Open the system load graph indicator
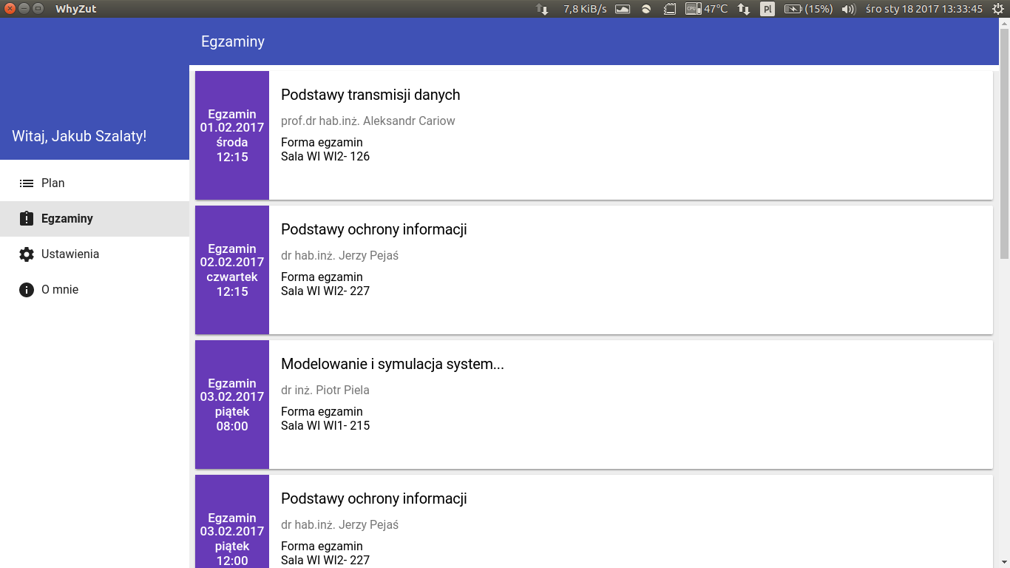Viewport: 1010px width, 568px height. pyautogui.click(x=623, y=9)
